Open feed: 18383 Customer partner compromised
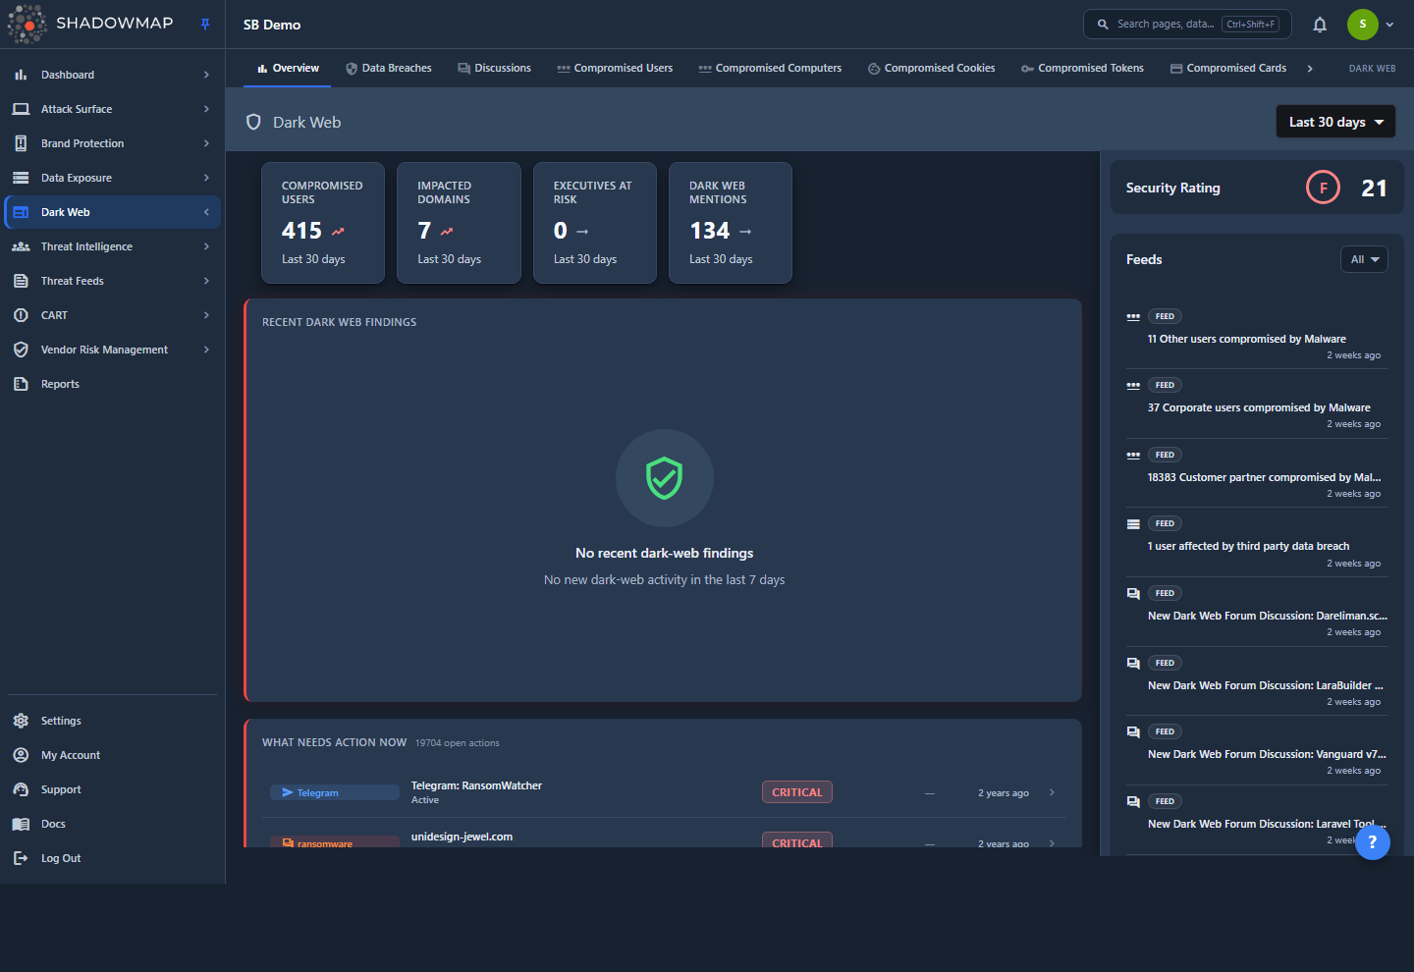Screen dimensions: 1414x972 (x=1257, y=475)
